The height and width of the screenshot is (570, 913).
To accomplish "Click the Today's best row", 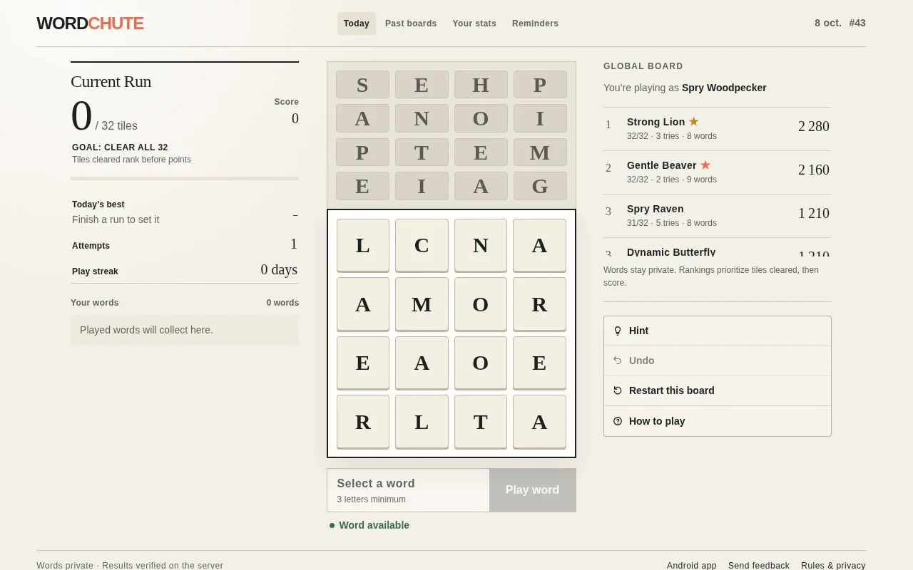I will click(x=185, y=212).
